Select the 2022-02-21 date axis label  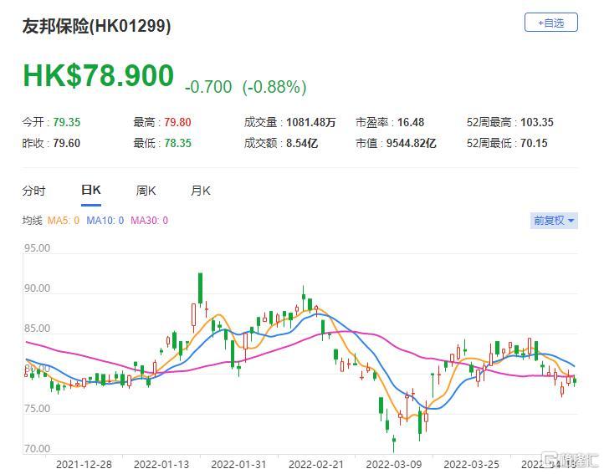[315, 463]
